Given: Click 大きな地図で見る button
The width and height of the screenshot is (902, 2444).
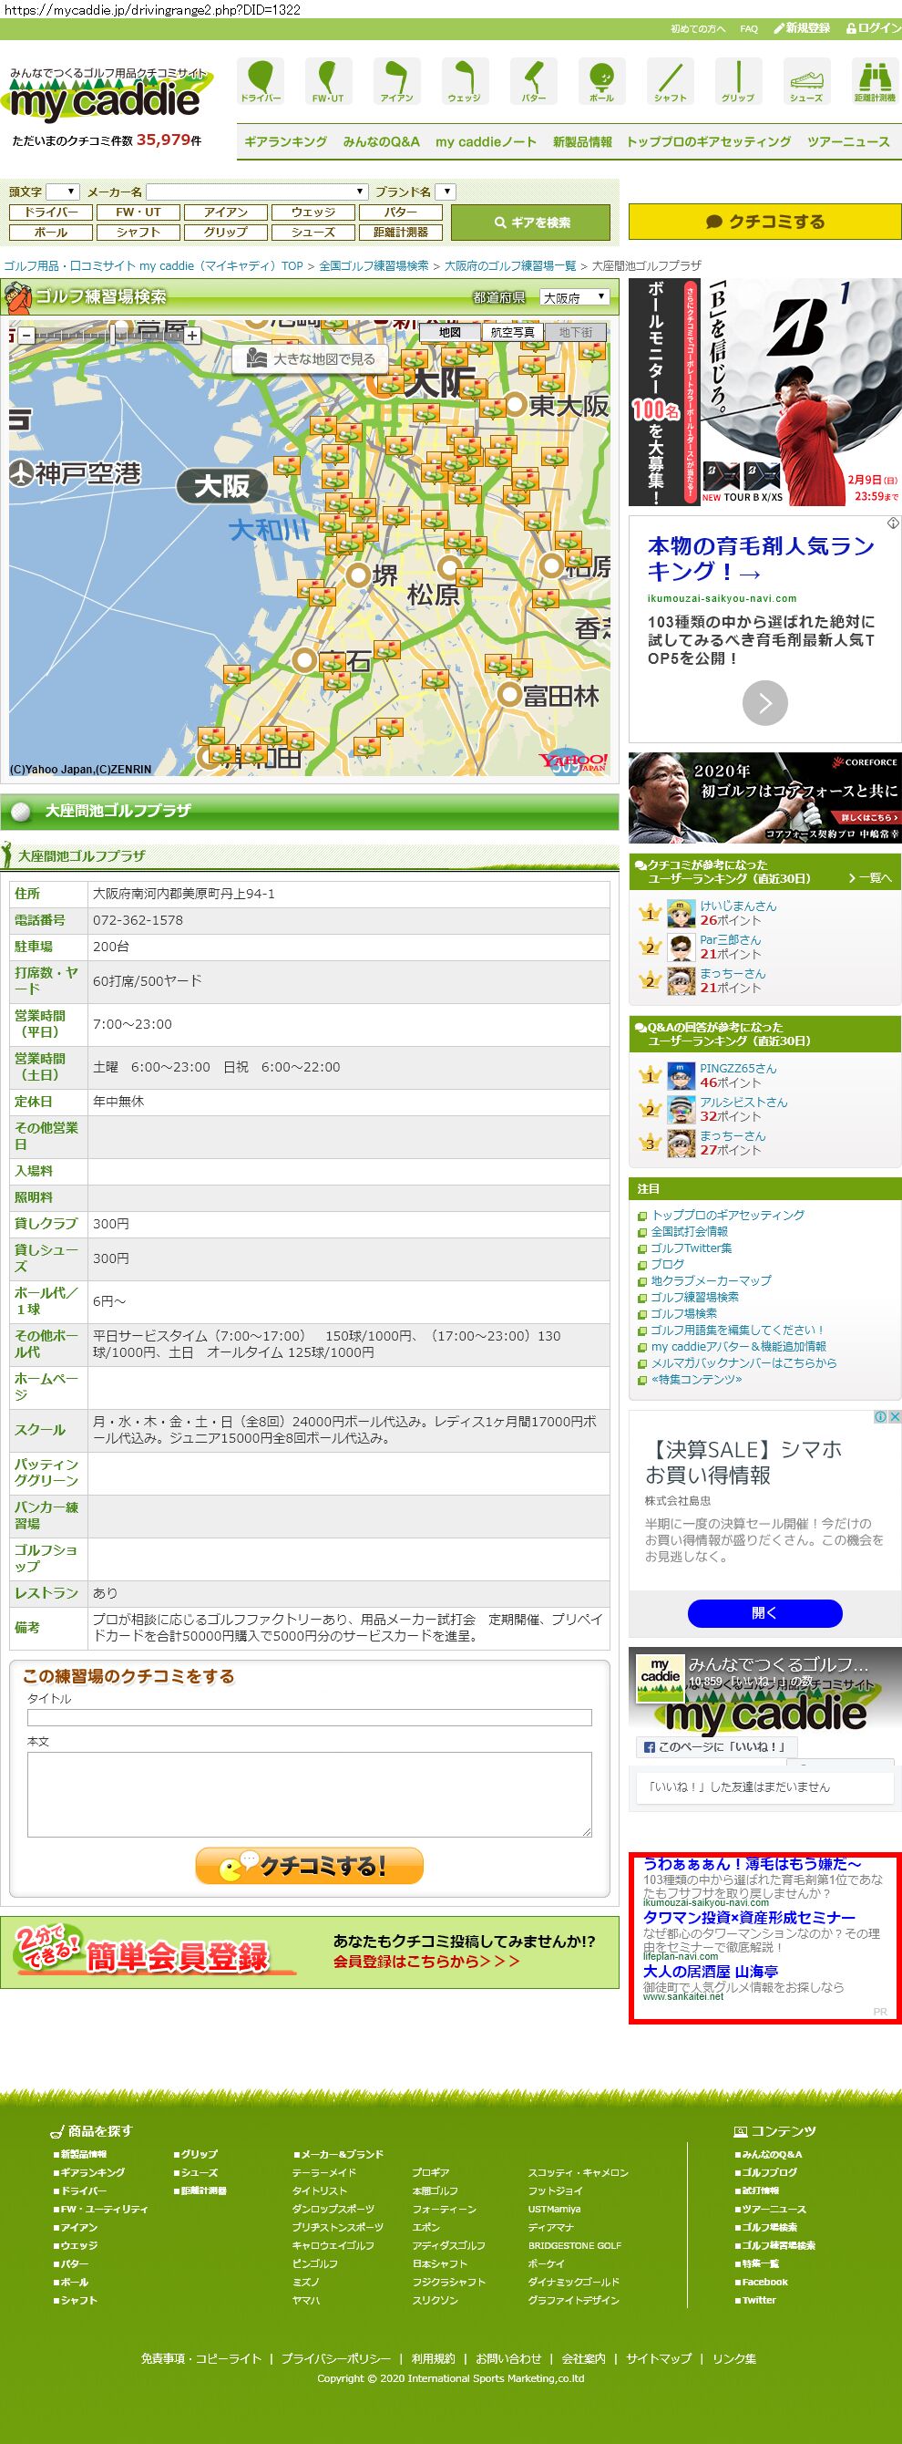Looking at the screenshot, I should tap(311, 358).
